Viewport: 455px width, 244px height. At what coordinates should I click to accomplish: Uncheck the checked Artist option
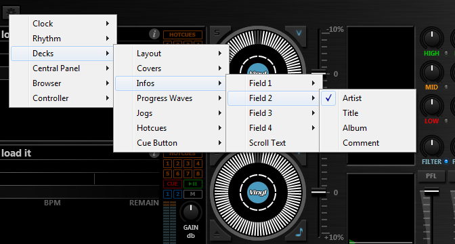[368, 98]
